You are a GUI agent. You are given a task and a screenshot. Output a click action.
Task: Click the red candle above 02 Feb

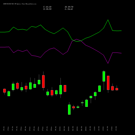(x=65, y=88)
